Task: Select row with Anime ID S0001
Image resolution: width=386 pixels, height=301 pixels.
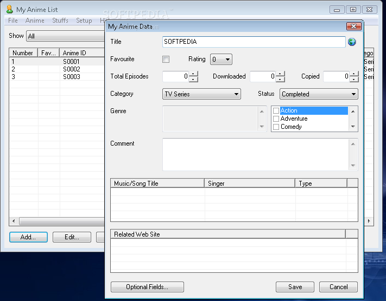Action: (x=57, y=61)
